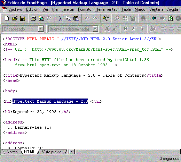Print using the printer icon
Viewport: 181px width, 162px height.
33,18
